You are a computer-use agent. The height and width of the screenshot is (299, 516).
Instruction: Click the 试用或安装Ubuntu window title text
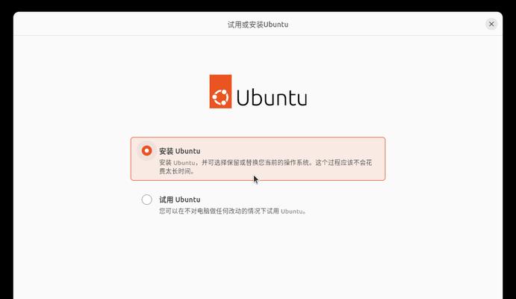(x=258, y=25)
